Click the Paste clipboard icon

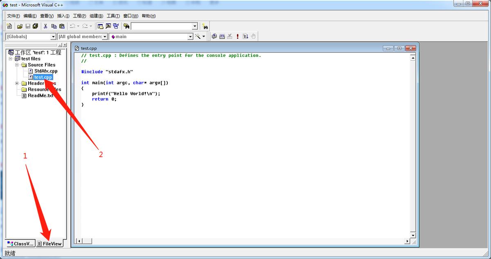pos(61,26)
